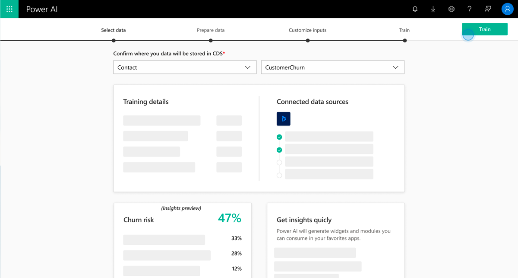Click Confirm where data stored label
Screen dimensions: 518x278
click(169, 54)
